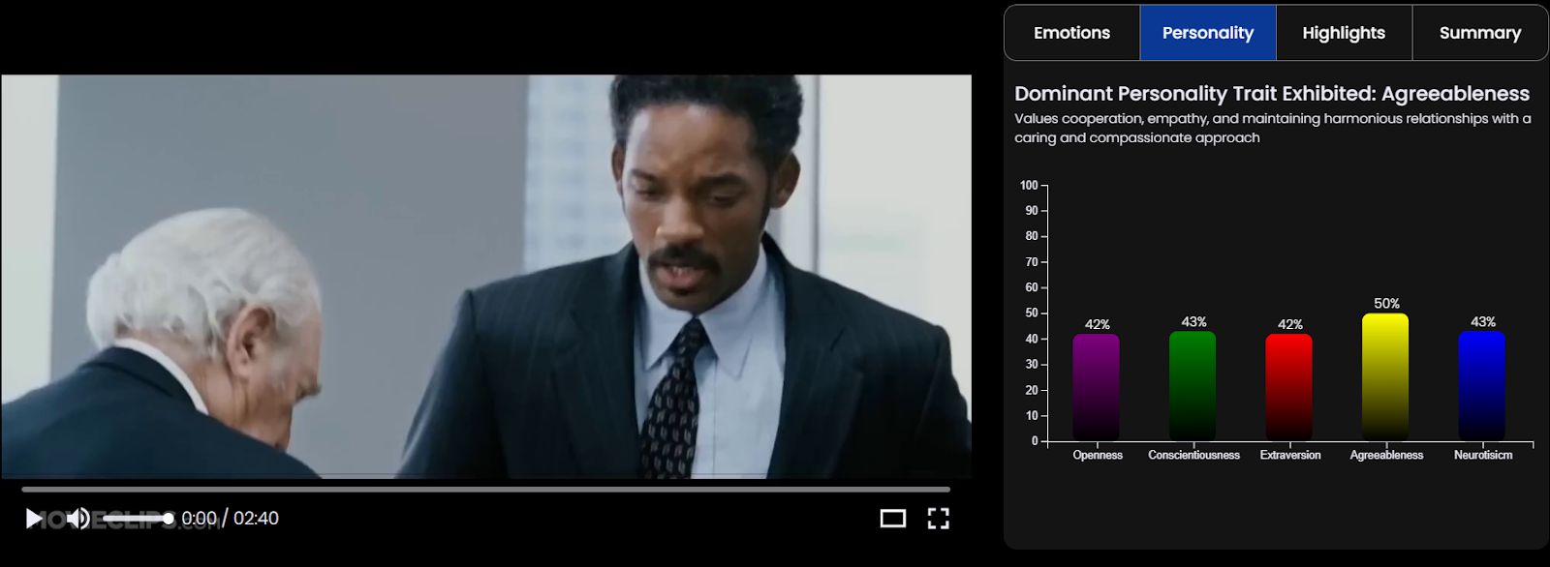The image size is (1550, 567).
Task: Click the video progress seek bar
Action: point(485,490)
